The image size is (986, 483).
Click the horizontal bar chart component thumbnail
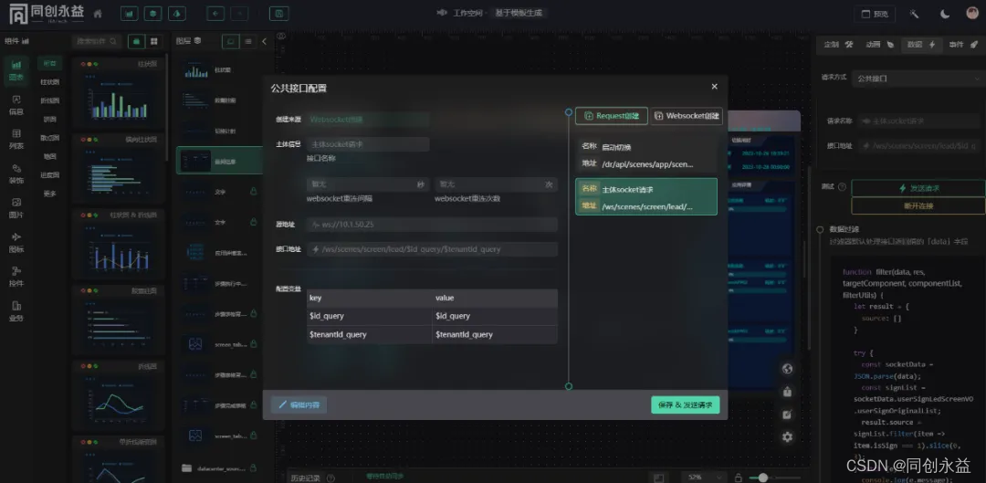[x=119, y=169]
